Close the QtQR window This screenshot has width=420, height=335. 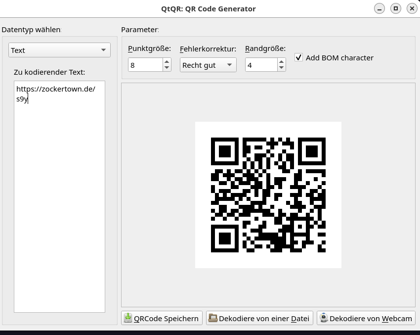tap(412, 8)
